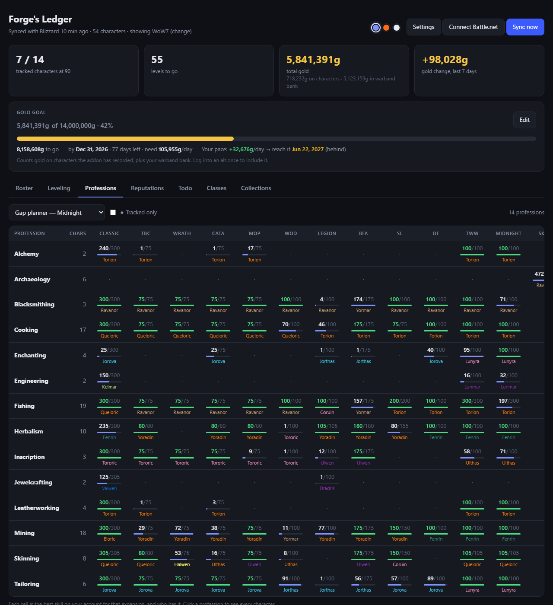This screenshot has height=605, width=553.
Task: Click the +98,028g gold change card
Action: pyautogui.click(x=479, y=70)
